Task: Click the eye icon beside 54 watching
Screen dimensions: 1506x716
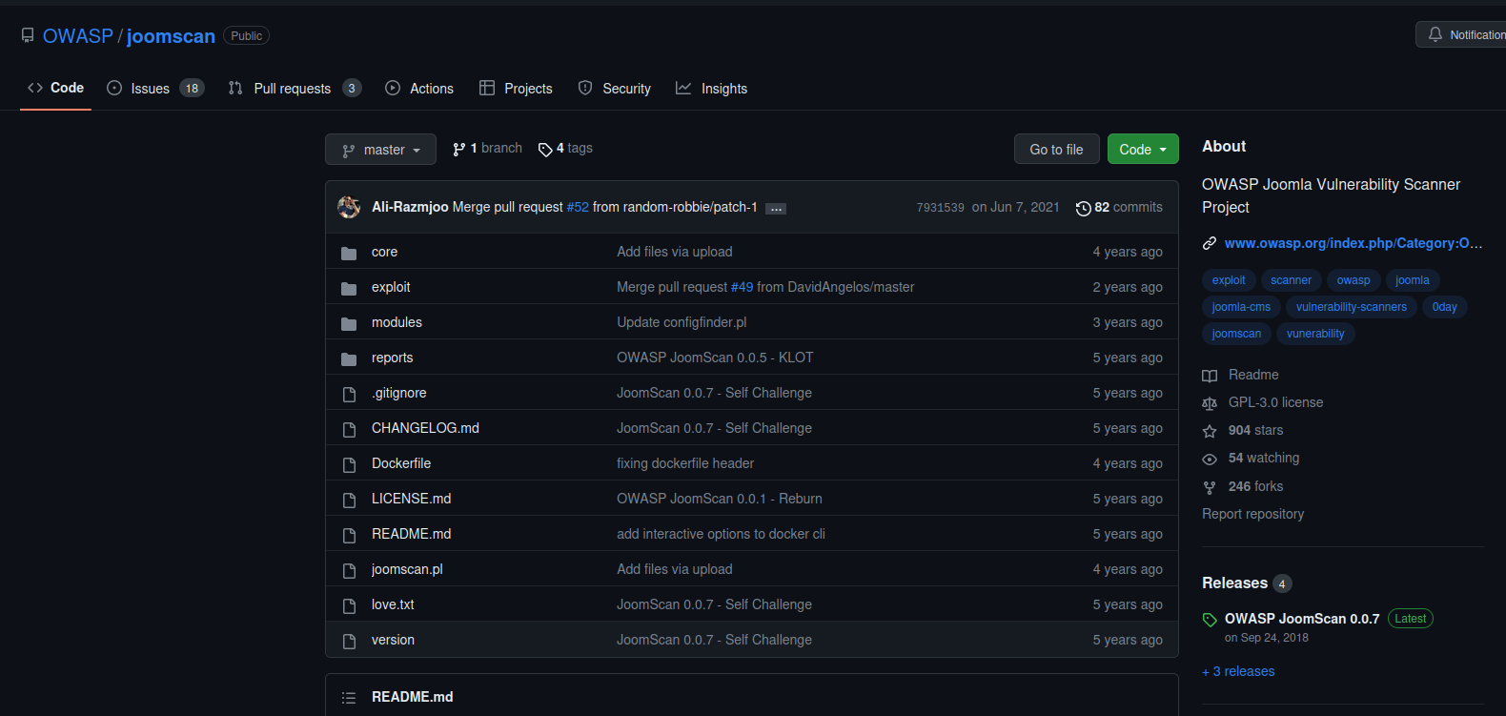Action: coord(1210,459)
